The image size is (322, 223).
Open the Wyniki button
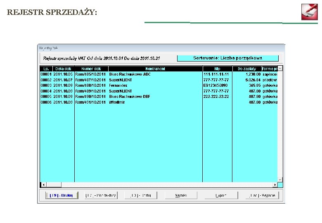pyautogui.click(x=181, y=195)
